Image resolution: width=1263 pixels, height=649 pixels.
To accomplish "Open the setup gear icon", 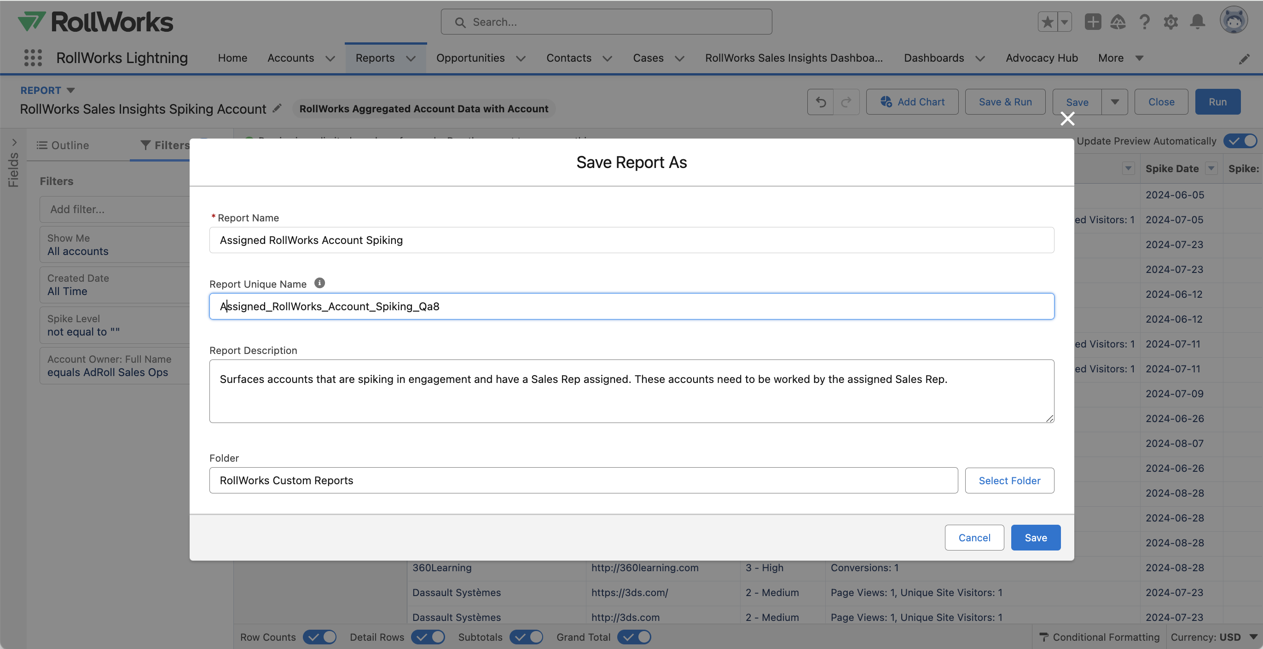I will (x=1171, y=22).
